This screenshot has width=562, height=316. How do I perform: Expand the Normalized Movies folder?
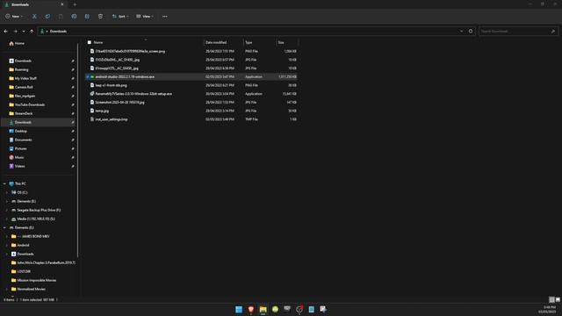7,289
